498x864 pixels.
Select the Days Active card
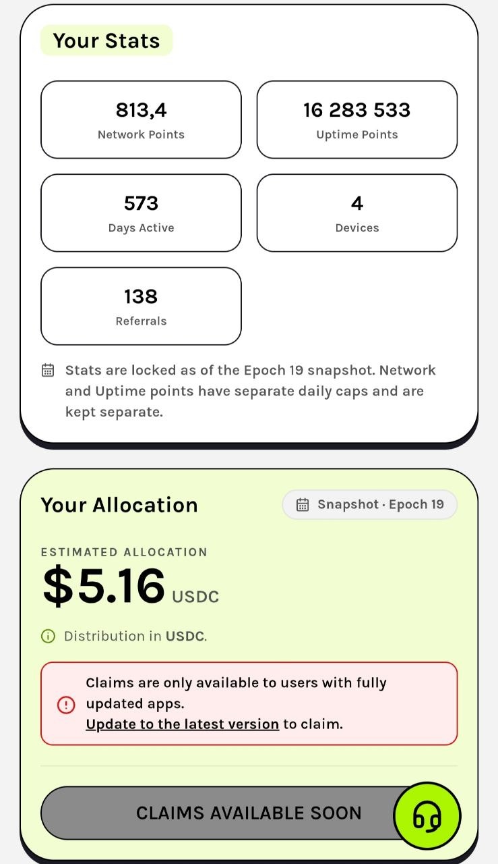click(141, 213)
